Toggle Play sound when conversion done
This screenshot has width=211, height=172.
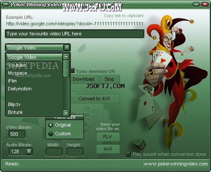coord(128,154)
